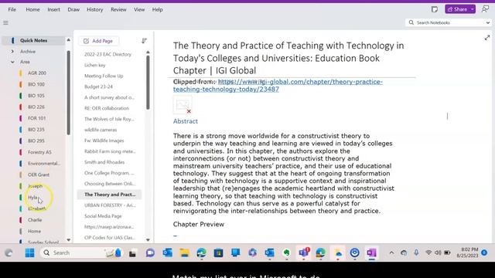Open the sticky notes feed icon
Image resolution: width=495 pixels, height=278 pixels.
[x=435, y=9]
